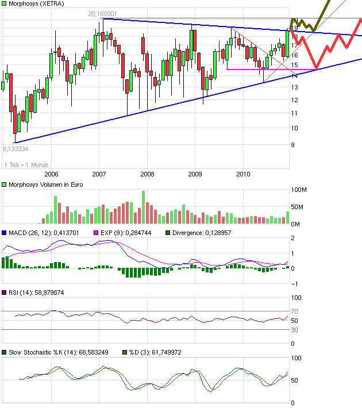Select the 2008 year label on time axis
The image size is (362, 408).
pyautogui.click(x=147, y=174)
